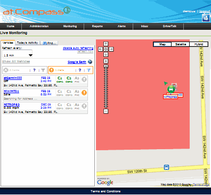Open help for alerts question mark

pyautogui.click(x=80, y=70)
